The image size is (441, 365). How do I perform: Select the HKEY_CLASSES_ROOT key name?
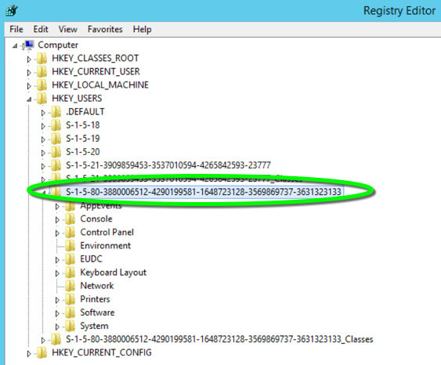click(95, 58)
